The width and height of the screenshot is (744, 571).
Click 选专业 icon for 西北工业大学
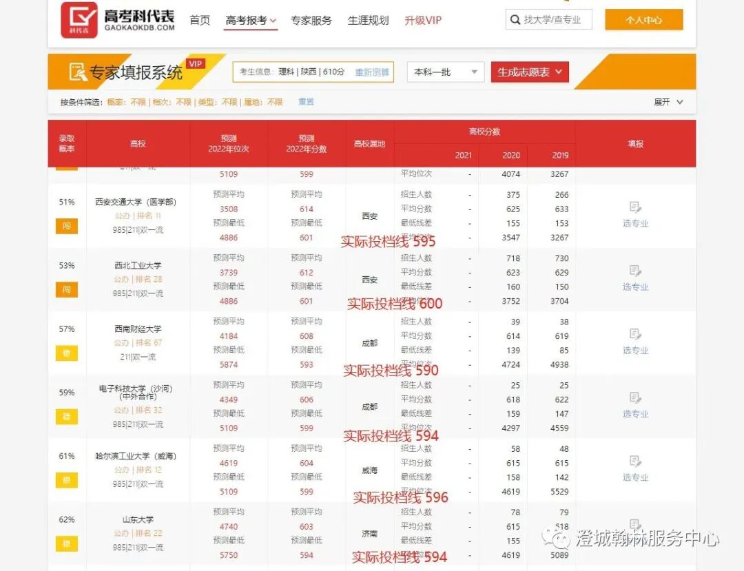coord(635,271)
